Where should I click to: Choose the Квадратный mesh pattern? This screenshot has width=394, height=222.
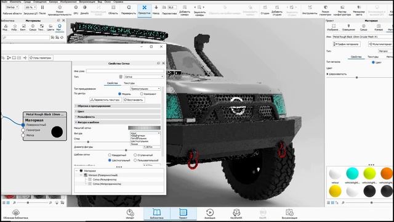tap(110, 155)
